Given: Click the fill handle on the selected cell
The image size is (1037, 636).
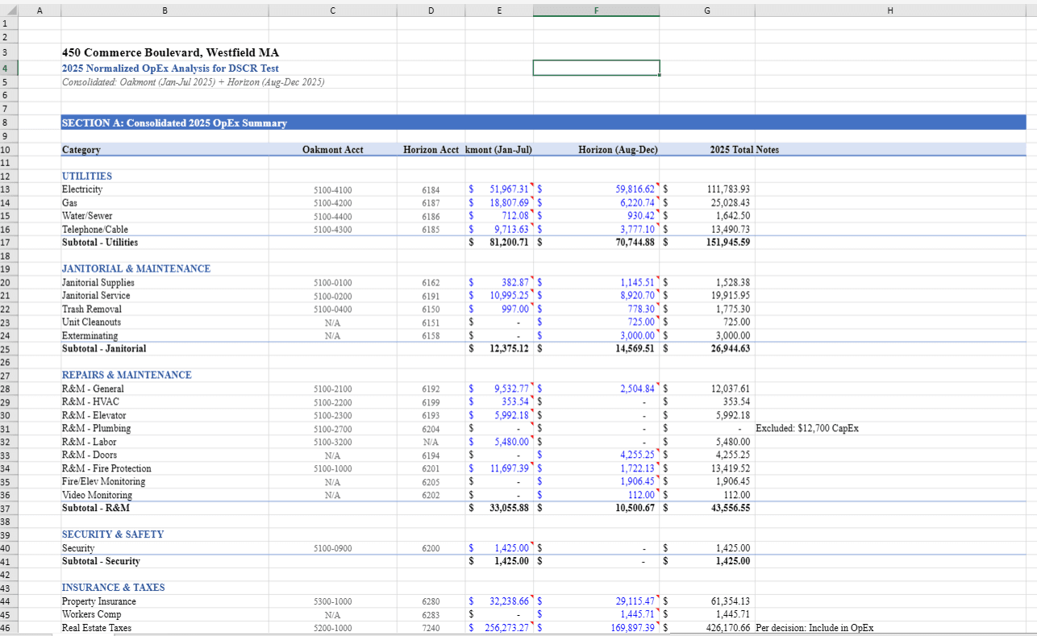Looking at the screenshot, I should click(660, 75).
